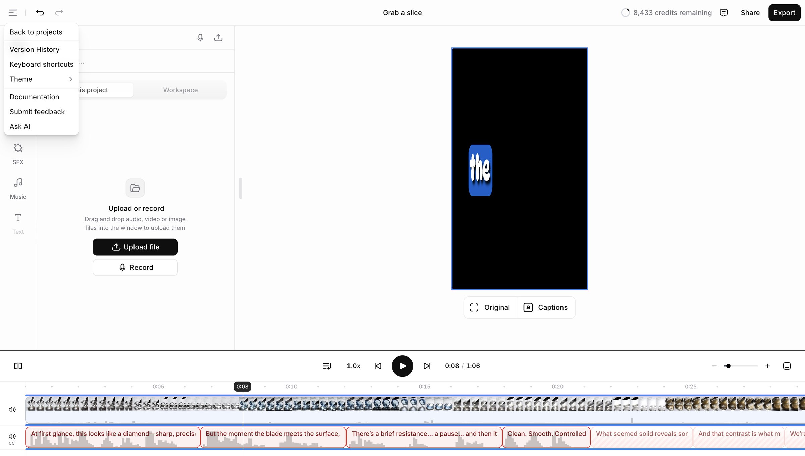
Task: Click the Share button
Action: point(750,13)
